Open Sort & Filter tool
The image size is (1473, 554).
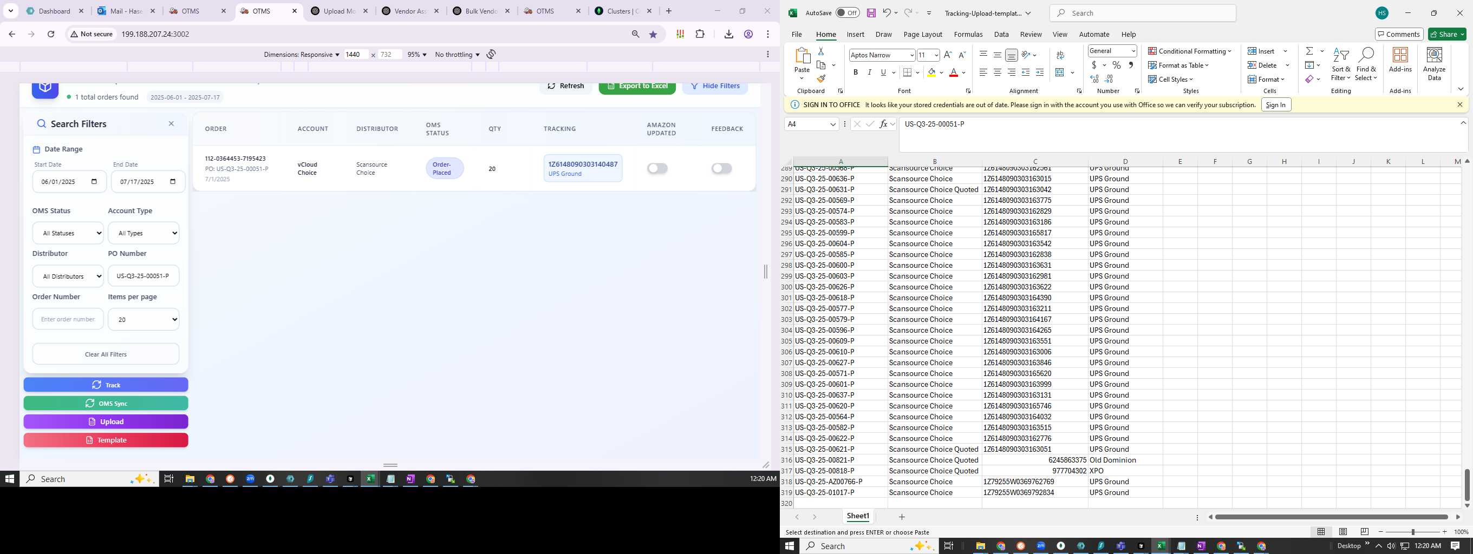pyautogui.click(x=1341, y=64)
